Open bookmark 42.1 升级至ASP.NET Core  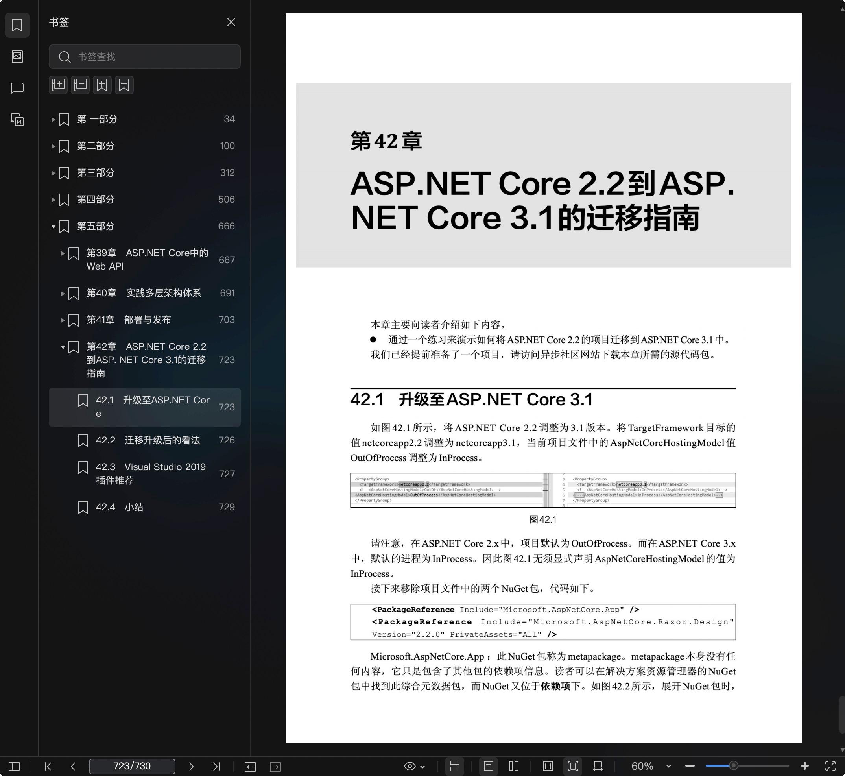click(144, 407)
